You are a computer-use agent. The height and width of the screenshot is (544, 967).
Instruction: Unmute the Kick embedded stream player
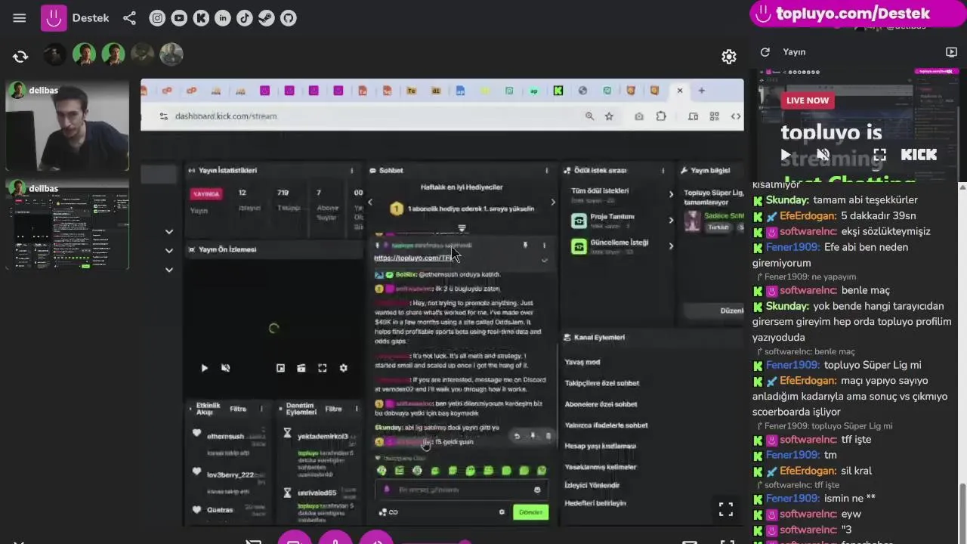click(823, 154)
